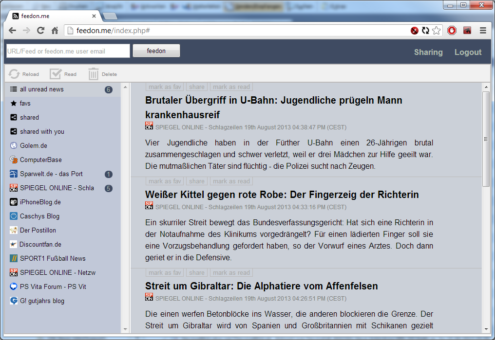Select the shared feed entry

pyautogui.click(x=62, y=118)
